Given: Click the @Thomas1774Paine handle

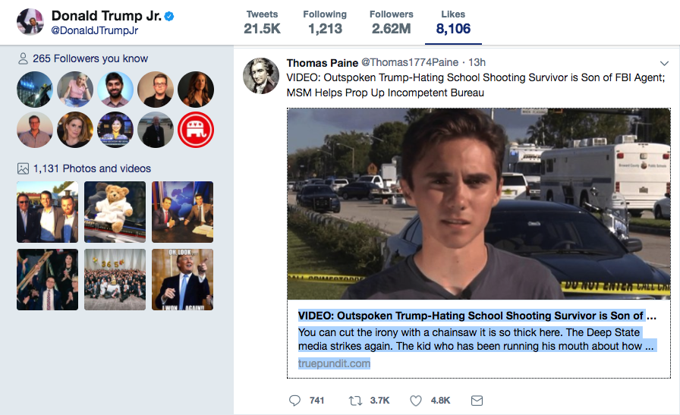Looking at the screenshot, I should click(x=410, y=62).
